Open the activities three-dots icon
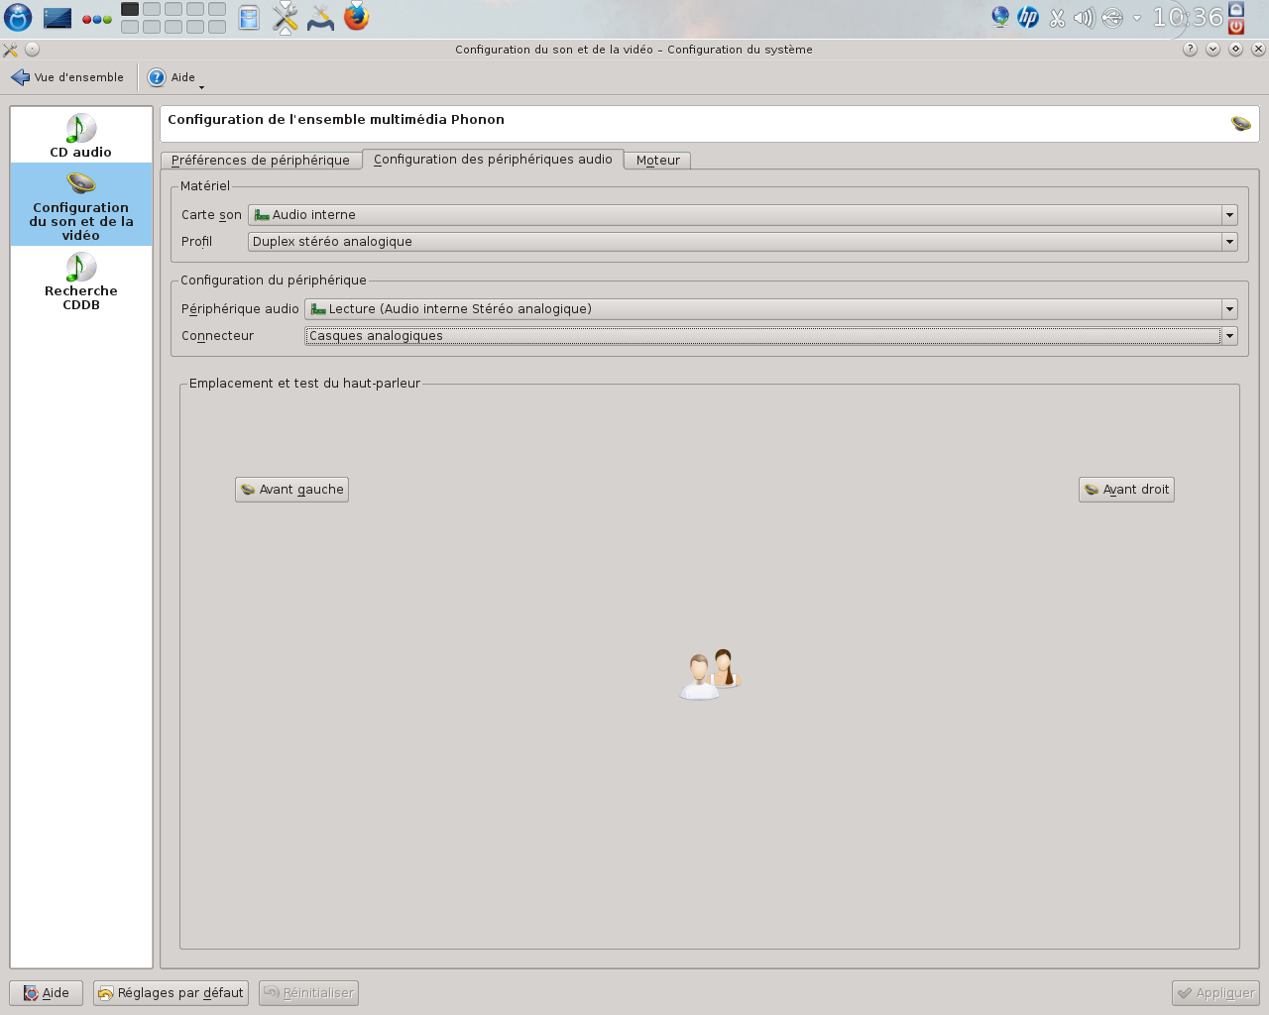The width and height of the screenshot is (1269, 1015). coord(96,19)
